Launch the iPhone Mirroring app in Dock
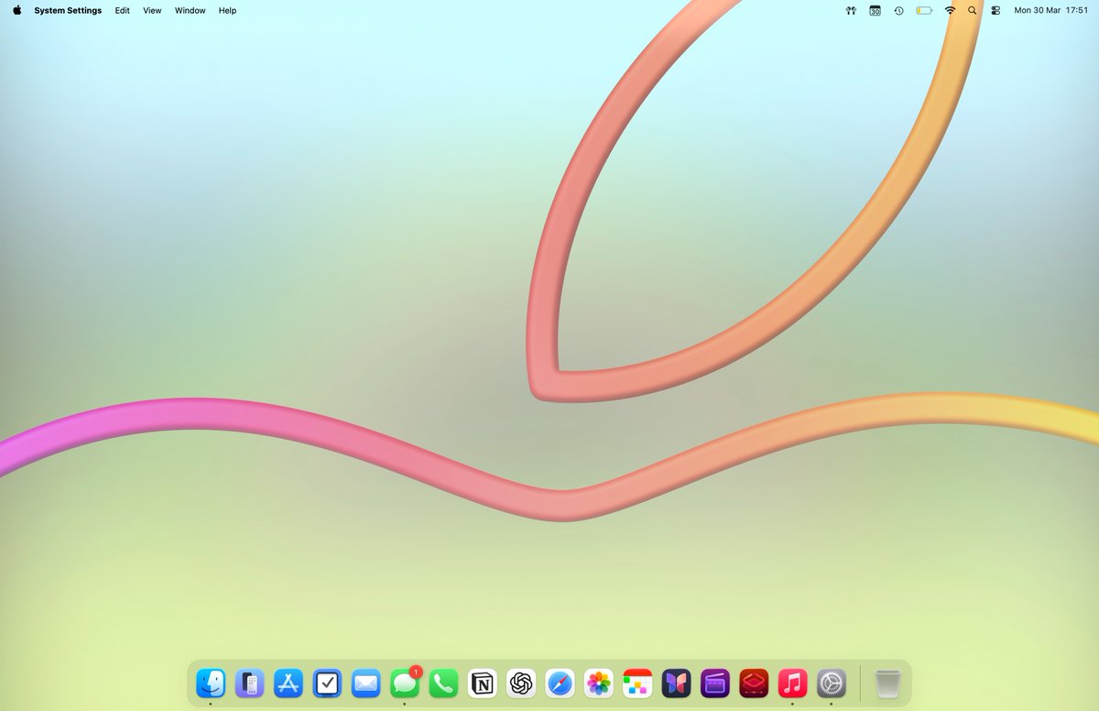Image resolution: width=1099 pixels, height=711 pixels. tap(249, 683)
